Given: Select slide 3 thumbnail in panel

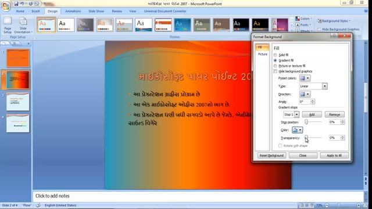Looking at the screenshot, I should (x=18, y=102).
